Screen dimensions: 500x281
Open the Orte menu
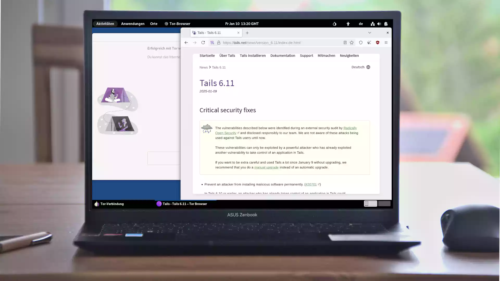pos(154,24)
